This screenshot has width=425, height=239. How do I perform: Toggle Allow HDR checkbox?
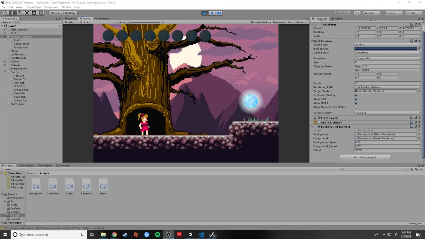pyautogui.click(x=356, y=99)
